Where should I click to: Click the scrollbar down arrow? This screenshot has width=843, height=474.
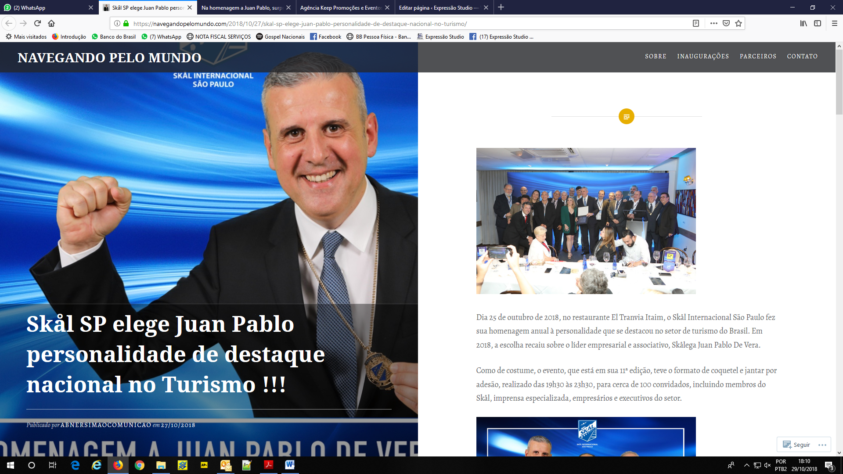[x=839, y=452]
